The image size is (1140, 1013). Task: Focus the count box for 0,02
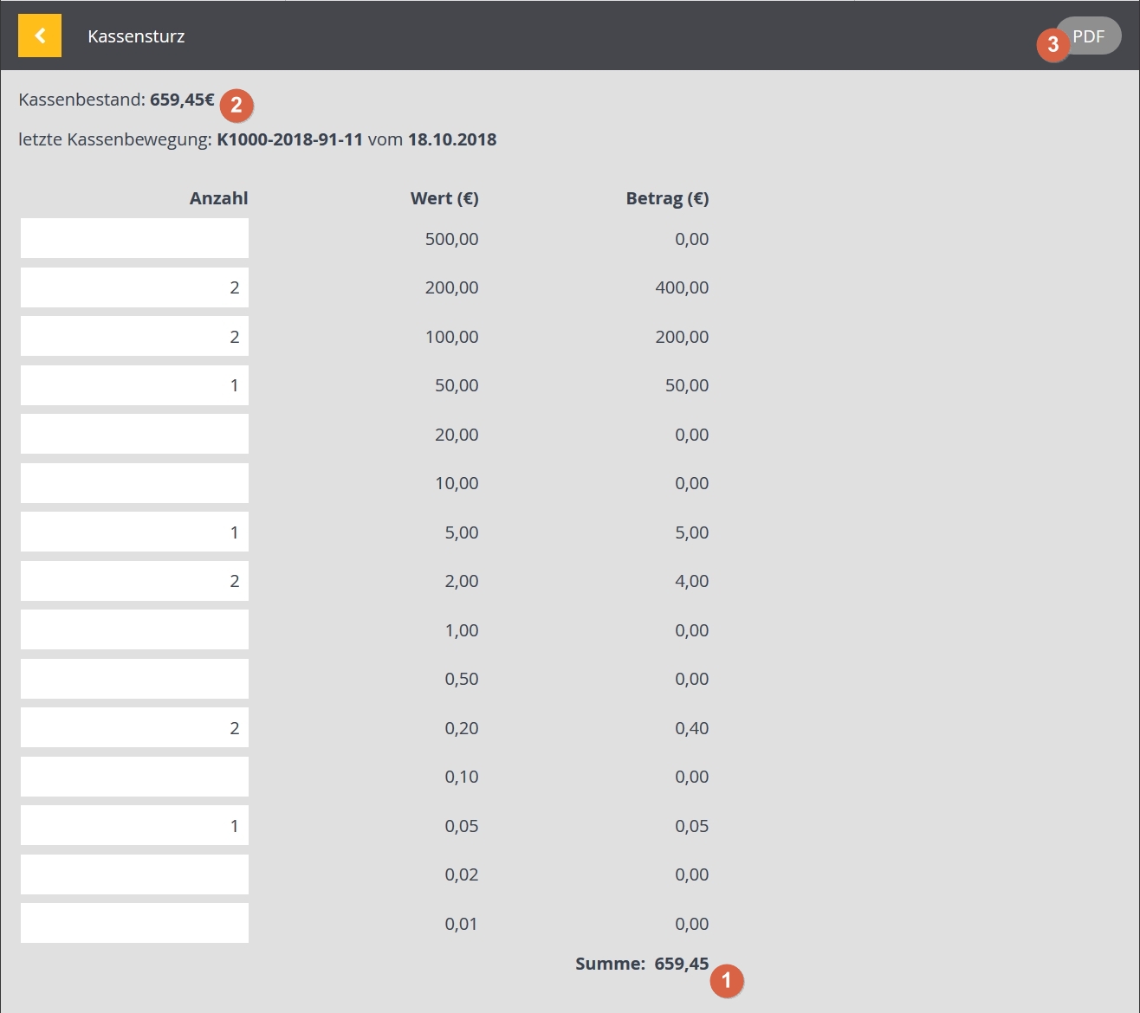click(134, 874)
